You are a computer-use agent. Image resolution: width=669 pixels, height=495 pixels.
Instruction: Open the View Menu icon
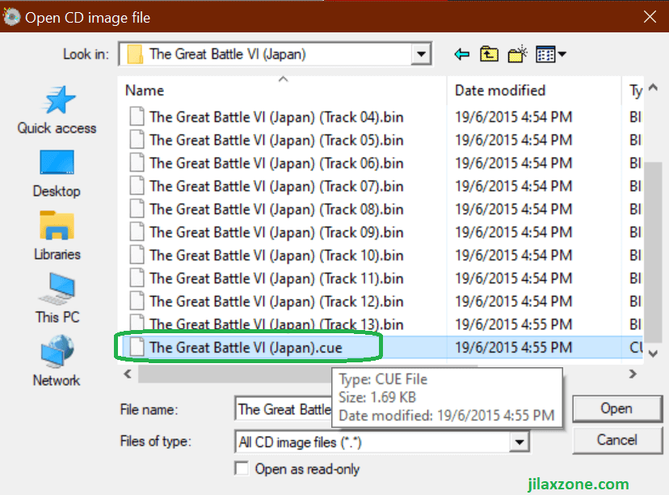coord(551,54)
